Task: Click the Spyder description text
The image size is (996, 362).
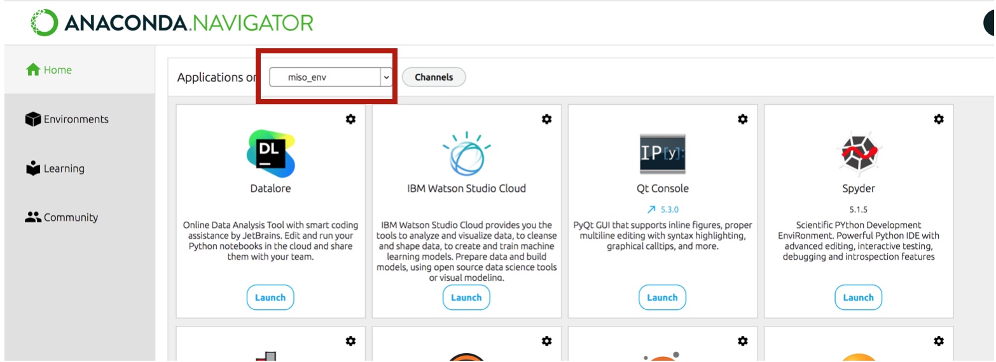Action: coord(859,241)
